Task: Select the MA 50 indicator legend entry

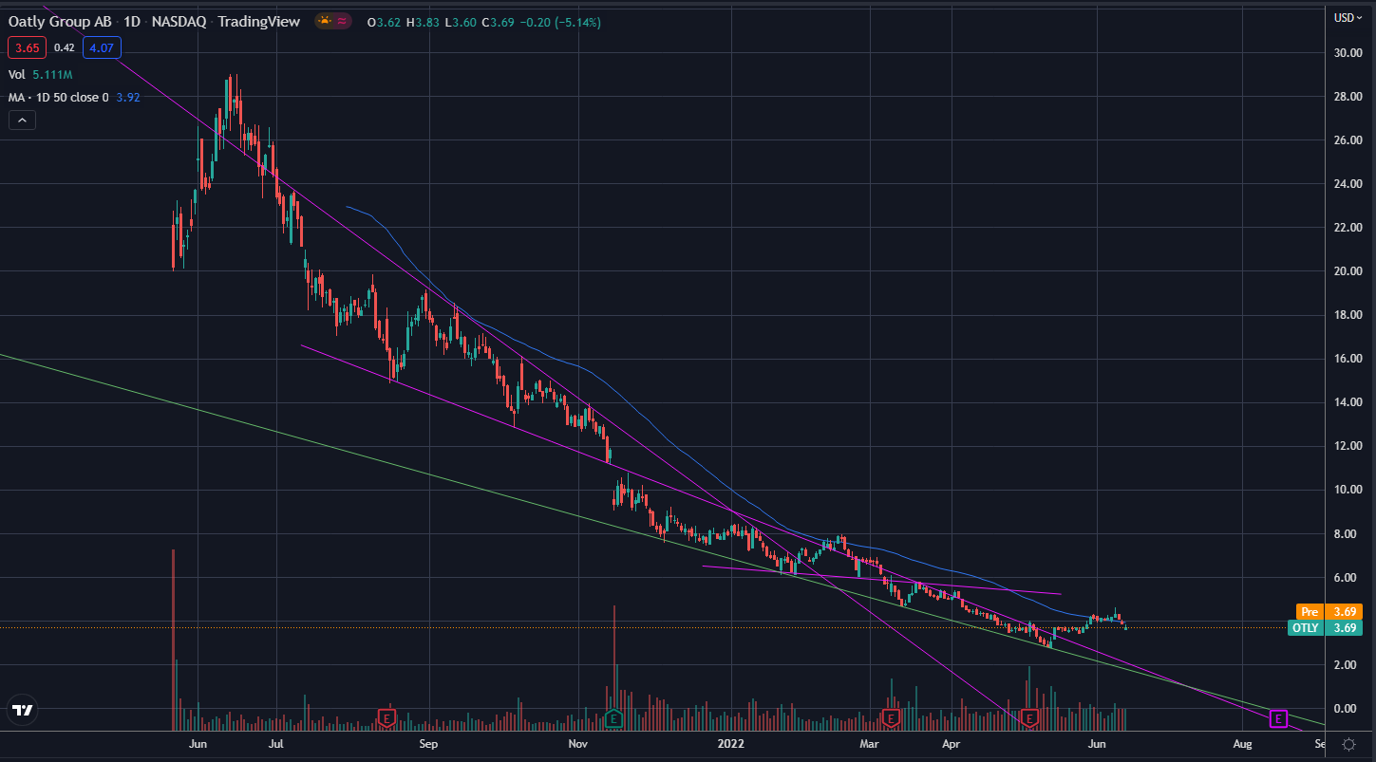Action: 57,97
